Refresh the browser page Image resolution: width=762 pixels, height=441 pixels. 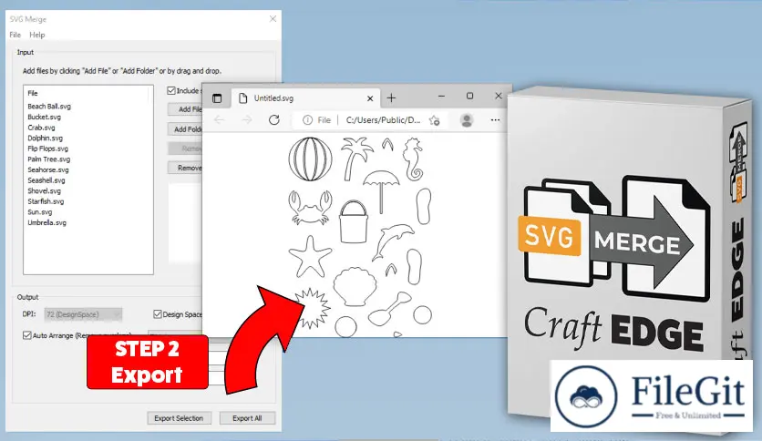click(274, 120)
